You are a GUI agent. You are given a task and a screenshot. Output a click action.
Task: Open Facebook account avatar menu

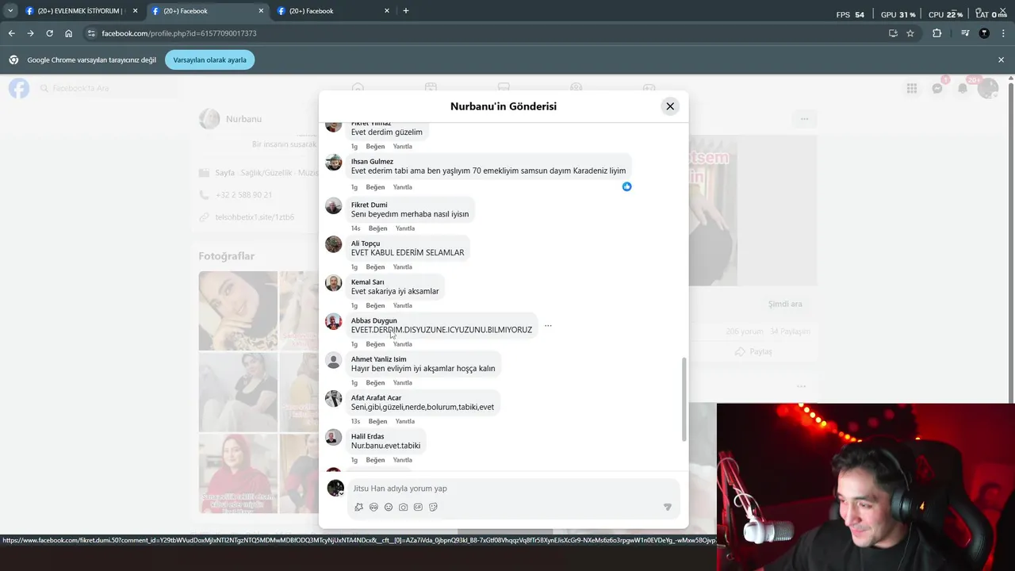click(988, 88)
